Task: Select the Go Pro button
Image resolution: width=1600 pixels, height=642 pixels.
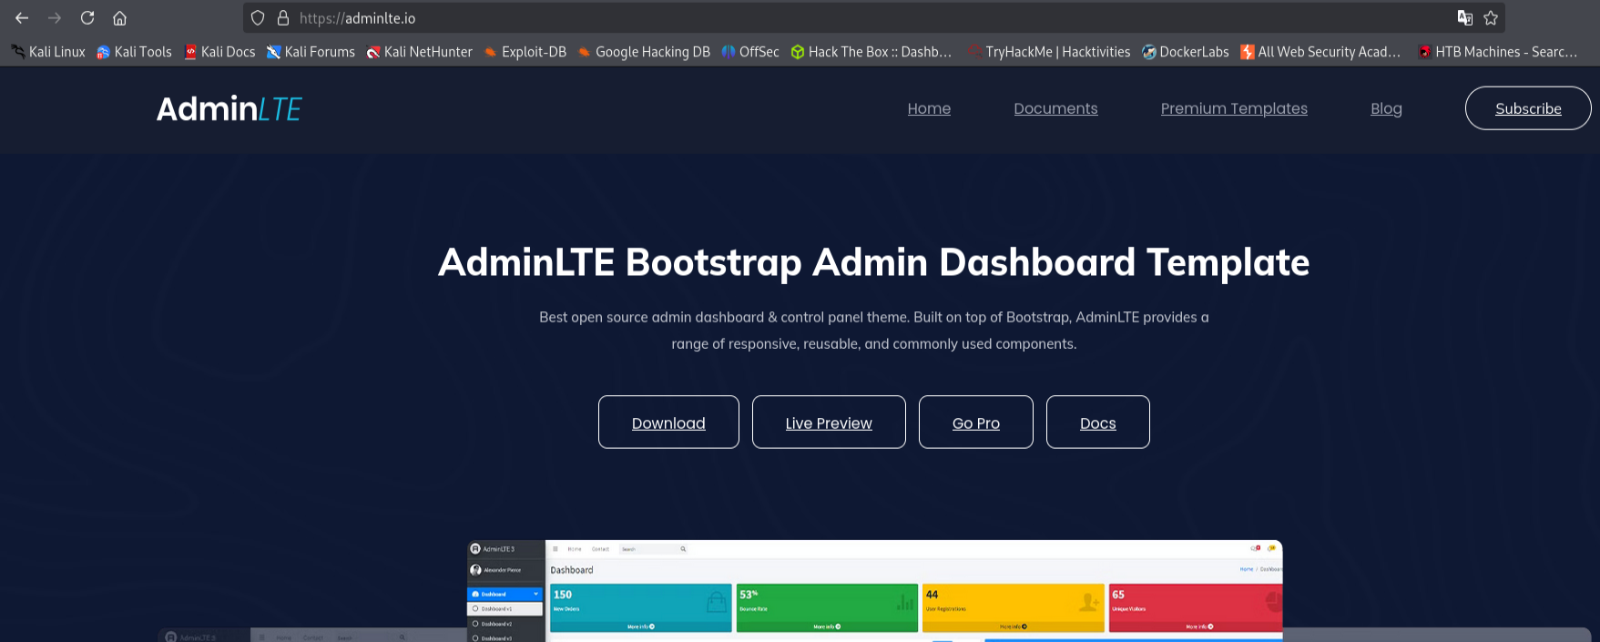Action: [x=976, y=423]
